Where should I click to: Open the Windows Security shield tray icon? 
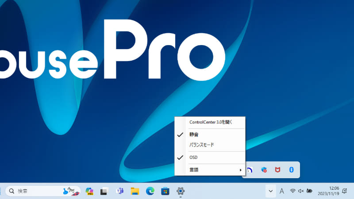[x=264, y=170]
